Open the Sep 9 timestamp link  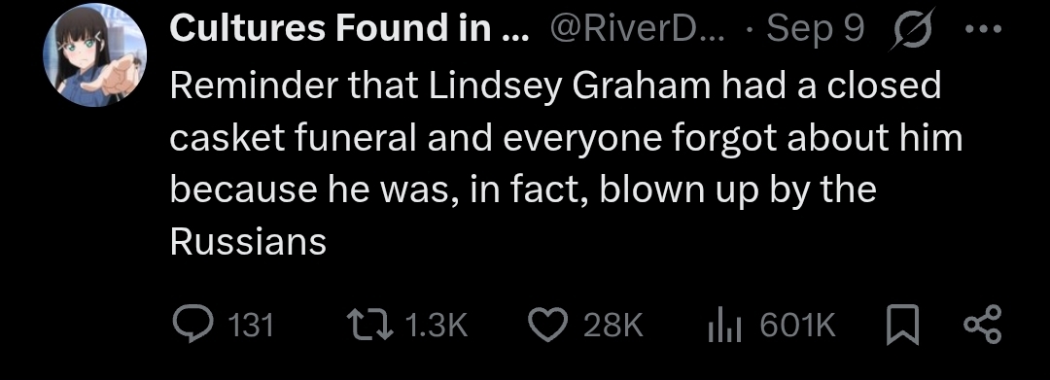point(815,29)
